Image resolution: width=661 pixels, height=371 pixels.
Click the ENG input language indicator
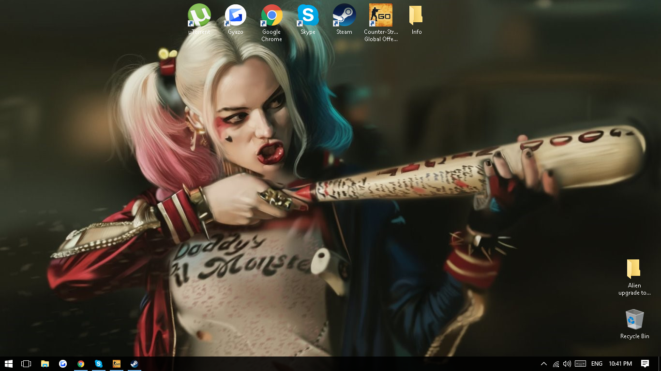[597, 364]
